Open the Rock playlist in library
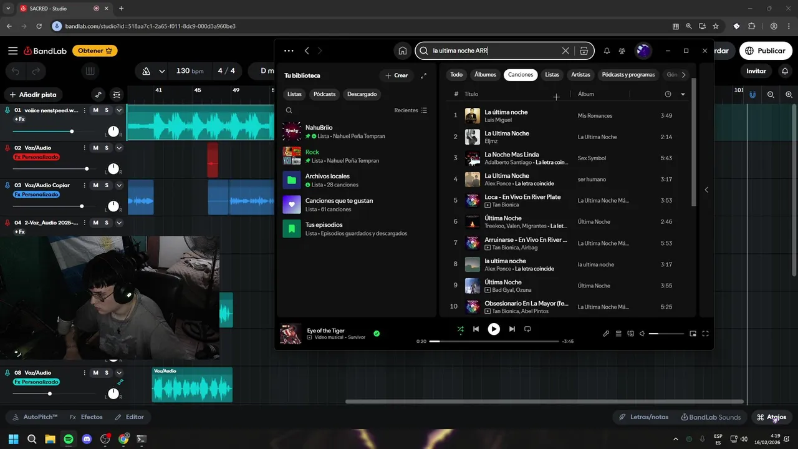This screenshot has height=449, width=798. (355, 156)
